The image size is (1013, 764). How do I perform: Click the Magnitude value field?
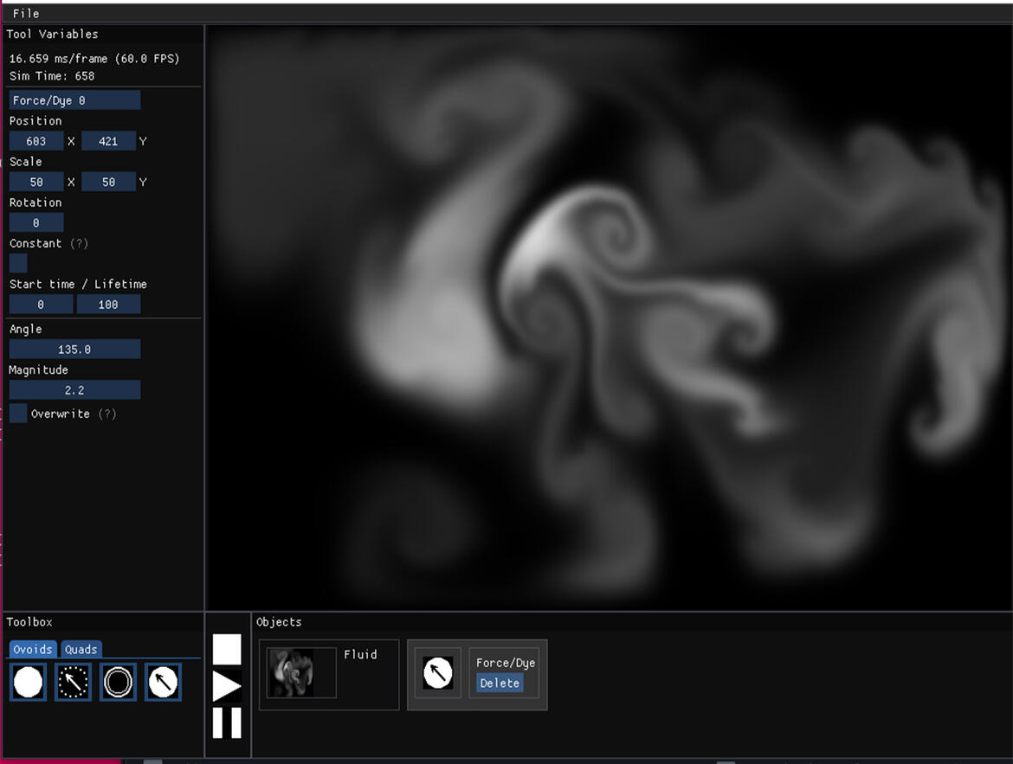[74, 390]
